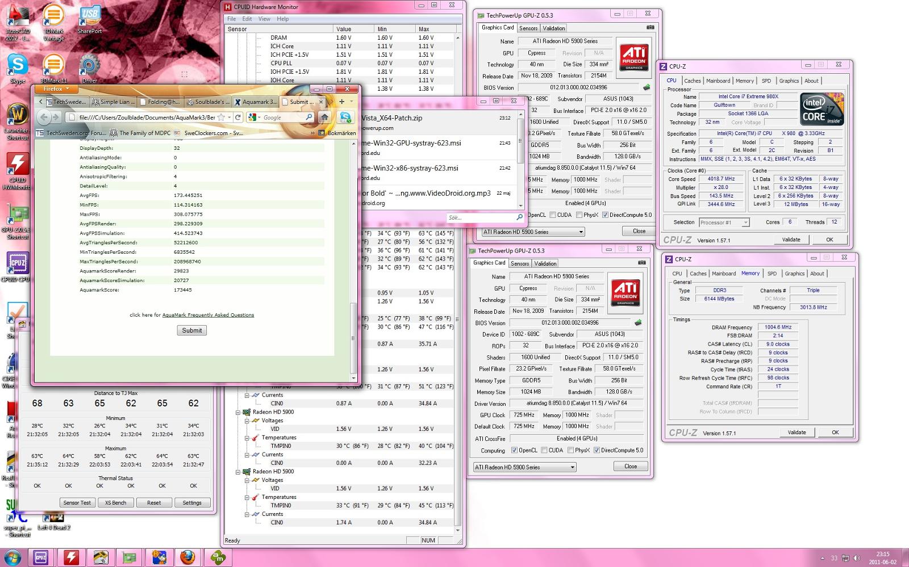Viewport: 909px width, 567px height.
Task: Click the BIOS save icon in lower GPU-Z
Action: (x=637, y=323)
